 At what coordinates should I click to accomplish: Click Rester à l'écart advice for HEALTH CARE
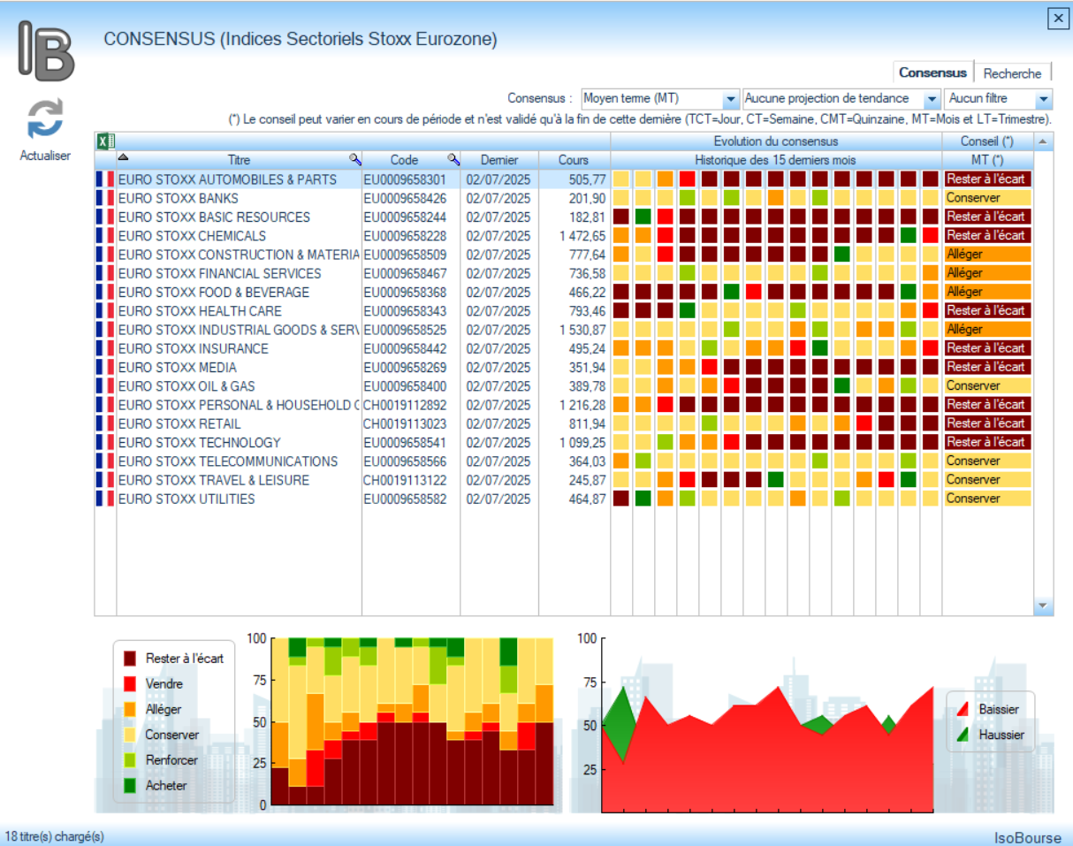(x=986, y=311)
